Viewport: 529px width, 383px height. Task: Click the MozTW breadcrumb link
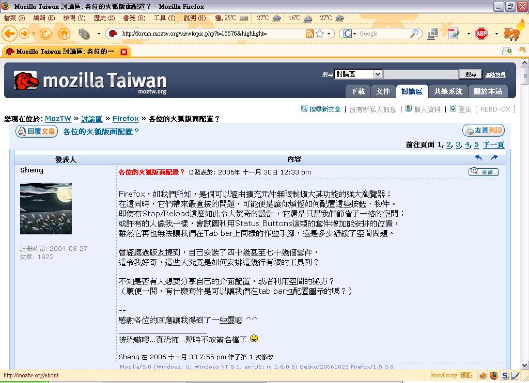click(x=58, y=119)
